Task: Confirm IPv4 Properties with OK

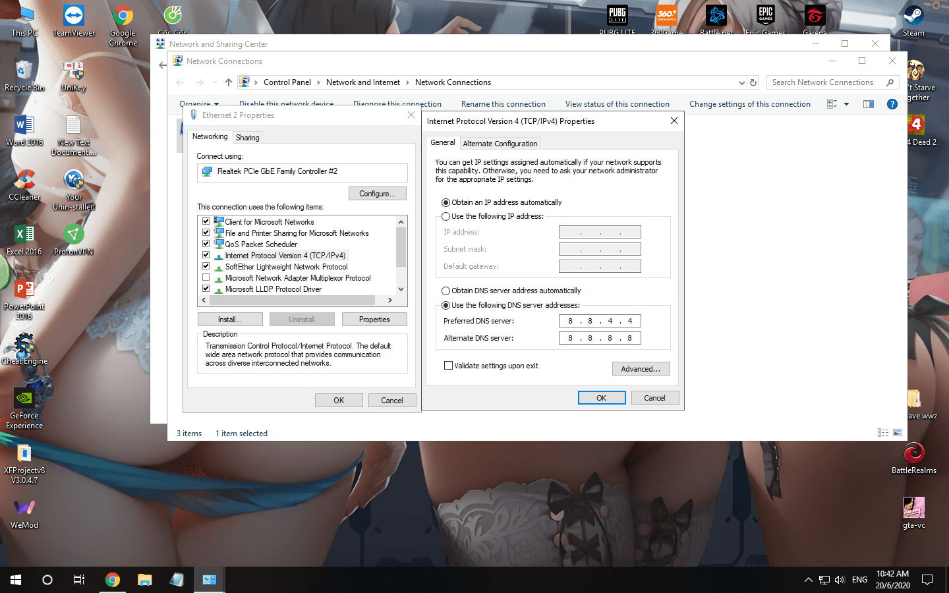Action: 602,398
